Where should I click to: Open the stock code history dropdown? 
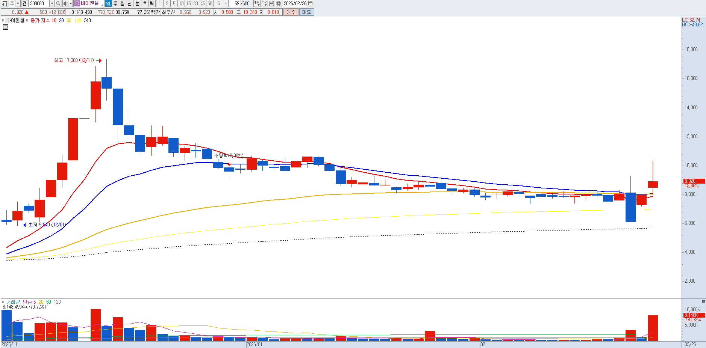[x=52, y=3]
